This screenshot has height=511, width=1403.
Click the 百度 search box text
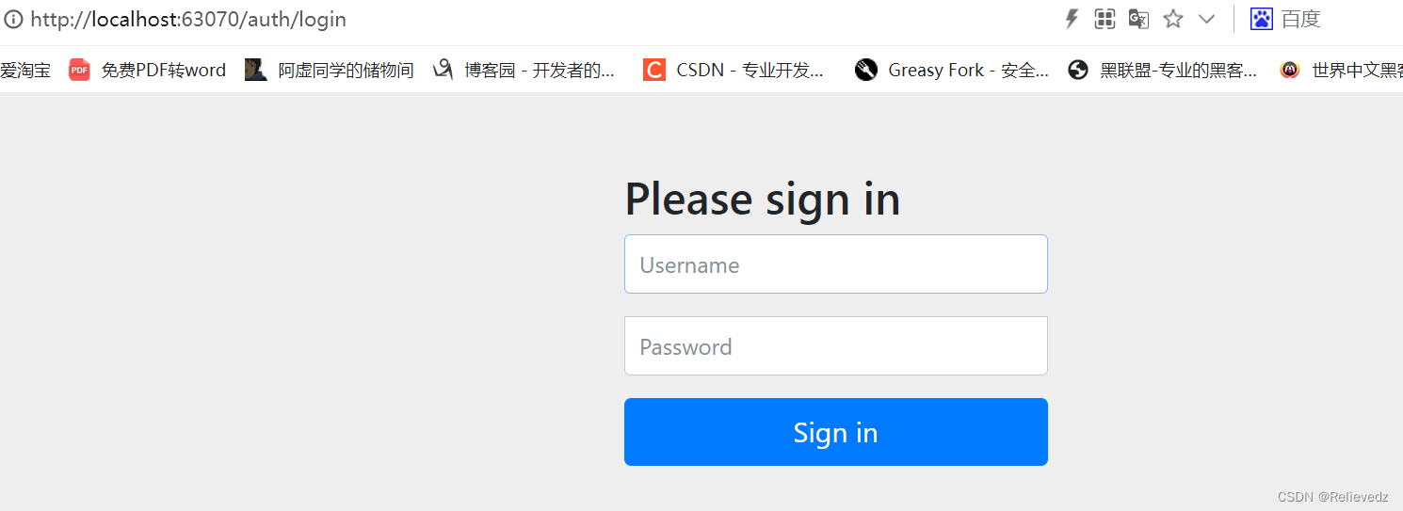click(x=1301, y=19)
